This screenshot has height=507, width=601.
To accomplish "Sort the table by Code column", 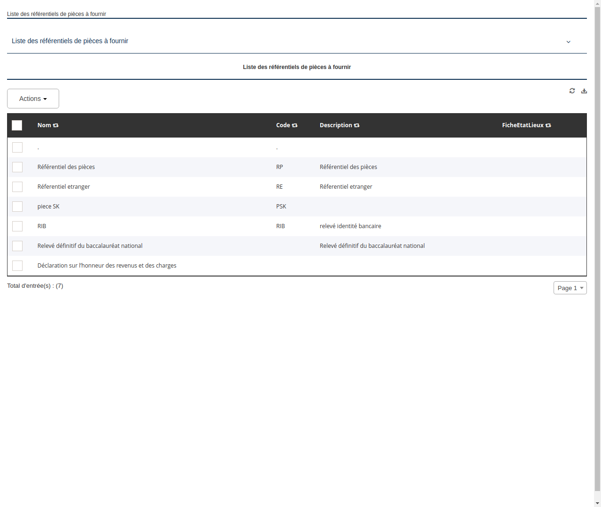I will pyautogui.click(x=294, y=125).
